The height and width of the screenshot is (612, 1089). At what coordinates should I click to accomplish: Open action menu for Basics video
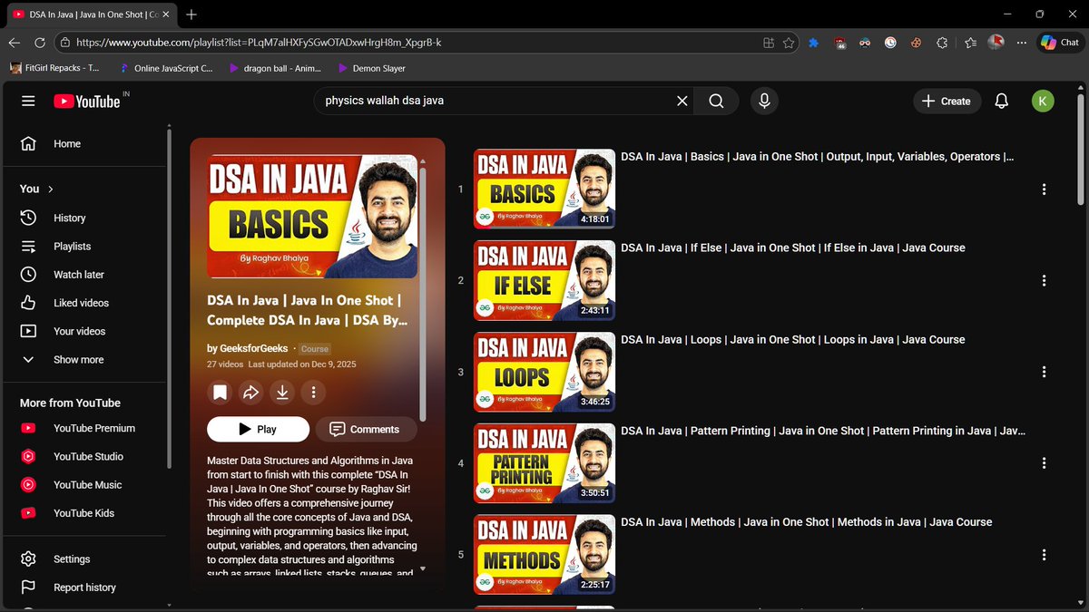tap(1045, 189)
